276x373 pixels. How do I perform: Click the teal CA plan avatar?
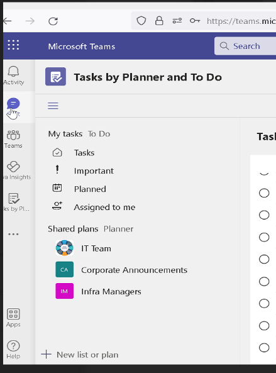coord(64,269)
